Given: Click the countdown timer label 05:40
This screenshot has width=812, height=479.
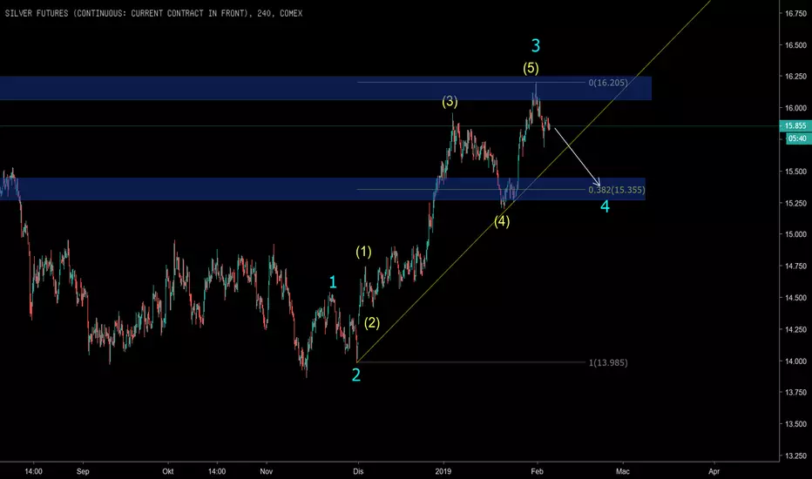Looking at the screenshot, I should click(798, 138).
